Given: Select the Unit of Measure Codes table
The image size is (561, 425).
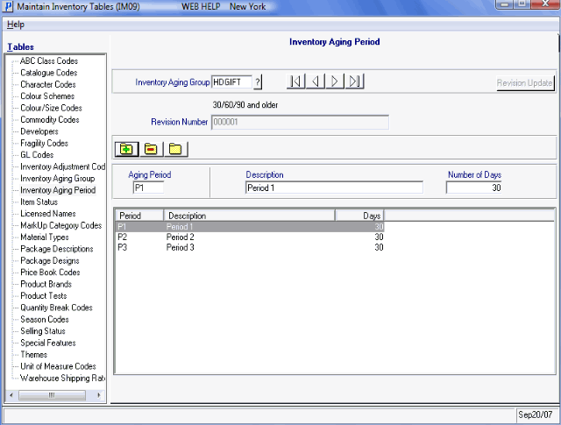Looking at the screenshot, I should click(x=58, y=366).
